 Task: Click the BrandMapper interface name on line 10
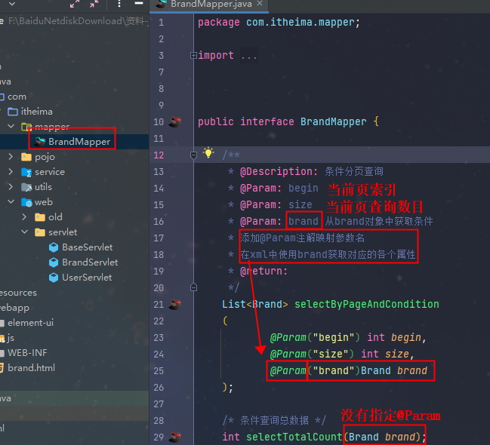(334, 121)
